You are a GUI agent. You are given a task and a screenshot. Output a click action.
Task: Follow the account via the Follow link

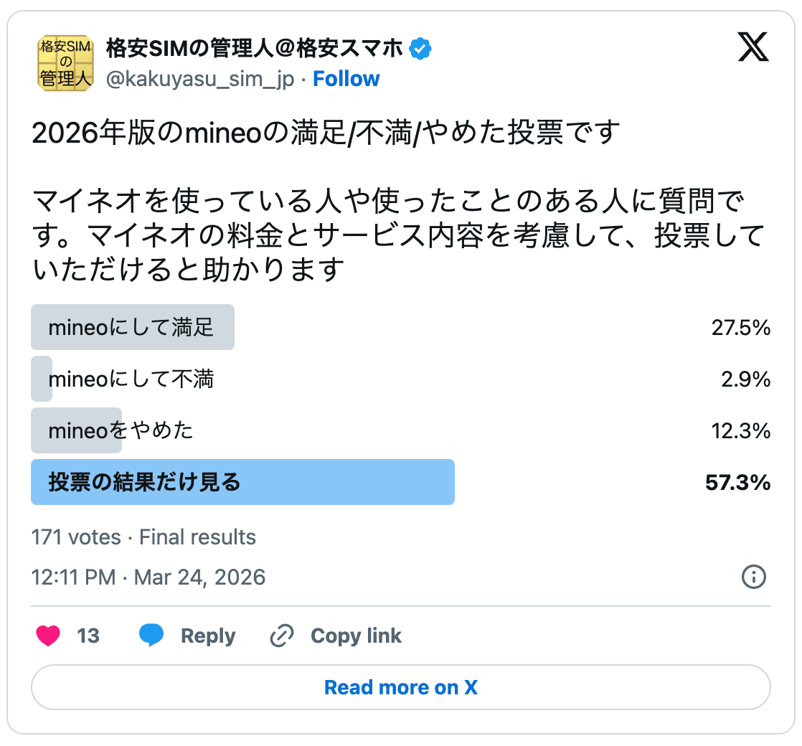click(346, 79)
